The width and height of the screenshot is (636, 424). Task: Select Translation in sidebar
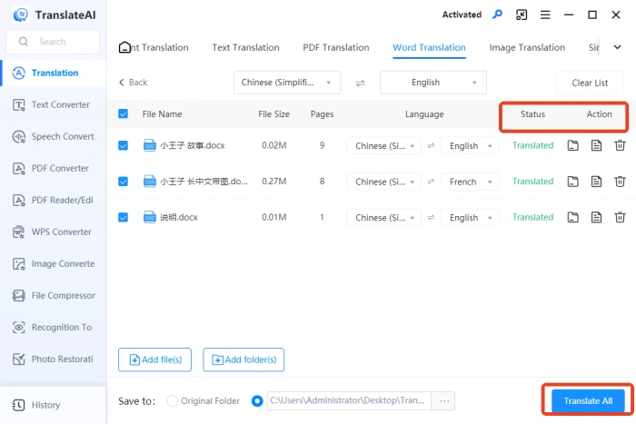pyautogui.click(x=53, y=73)
